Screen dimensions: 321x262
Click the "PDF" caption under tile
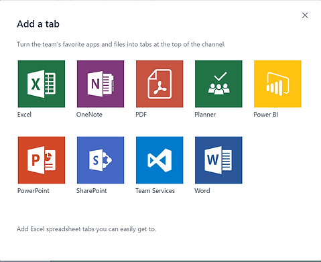tap(141, 115)
